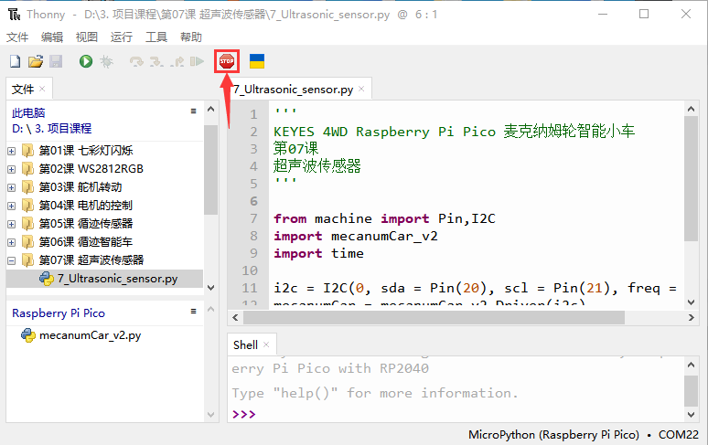The image size is (708, 445).
Task: Expand the 第04课 电机的控制 folder
Action: click(x=12, y=206)
